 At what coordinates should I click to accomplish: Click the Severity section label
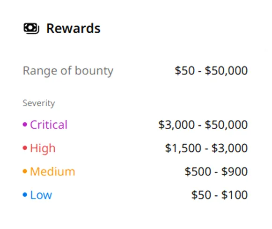tap(39, 103)
